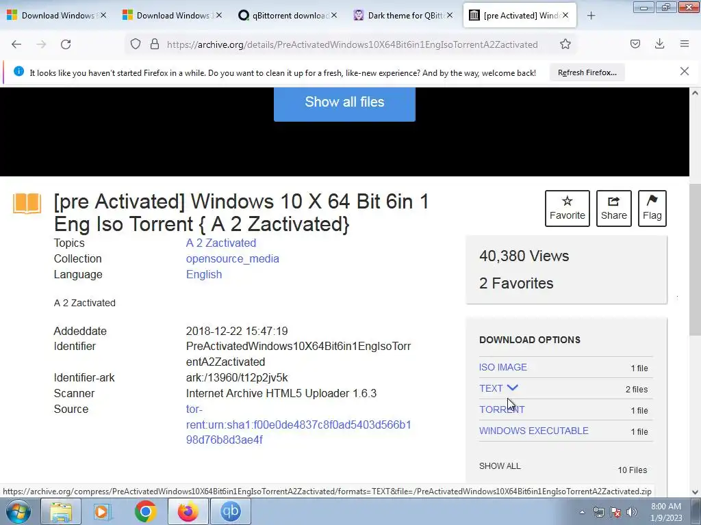Open tracking protection shield icon

click(136, 44)
